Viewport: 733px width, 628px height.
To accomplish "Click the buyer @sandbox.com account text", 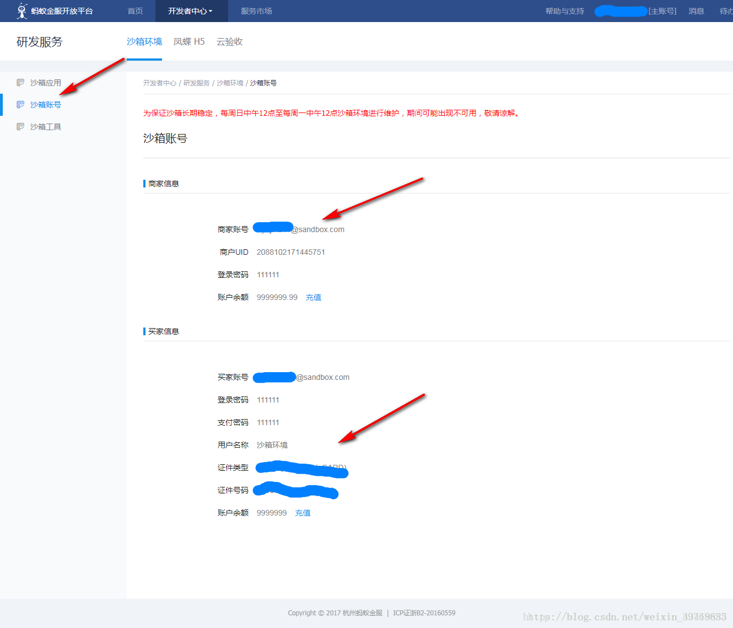I will pyautogui.click(x=323, y=377).
